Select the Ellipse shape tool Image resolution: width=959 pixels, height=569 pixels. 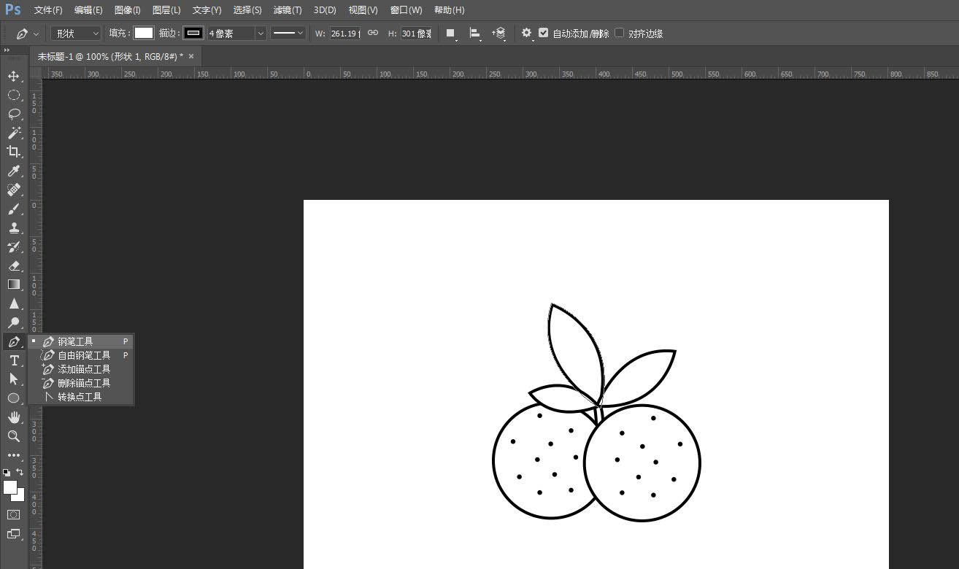pyautogui.click(x=14, y=398)
